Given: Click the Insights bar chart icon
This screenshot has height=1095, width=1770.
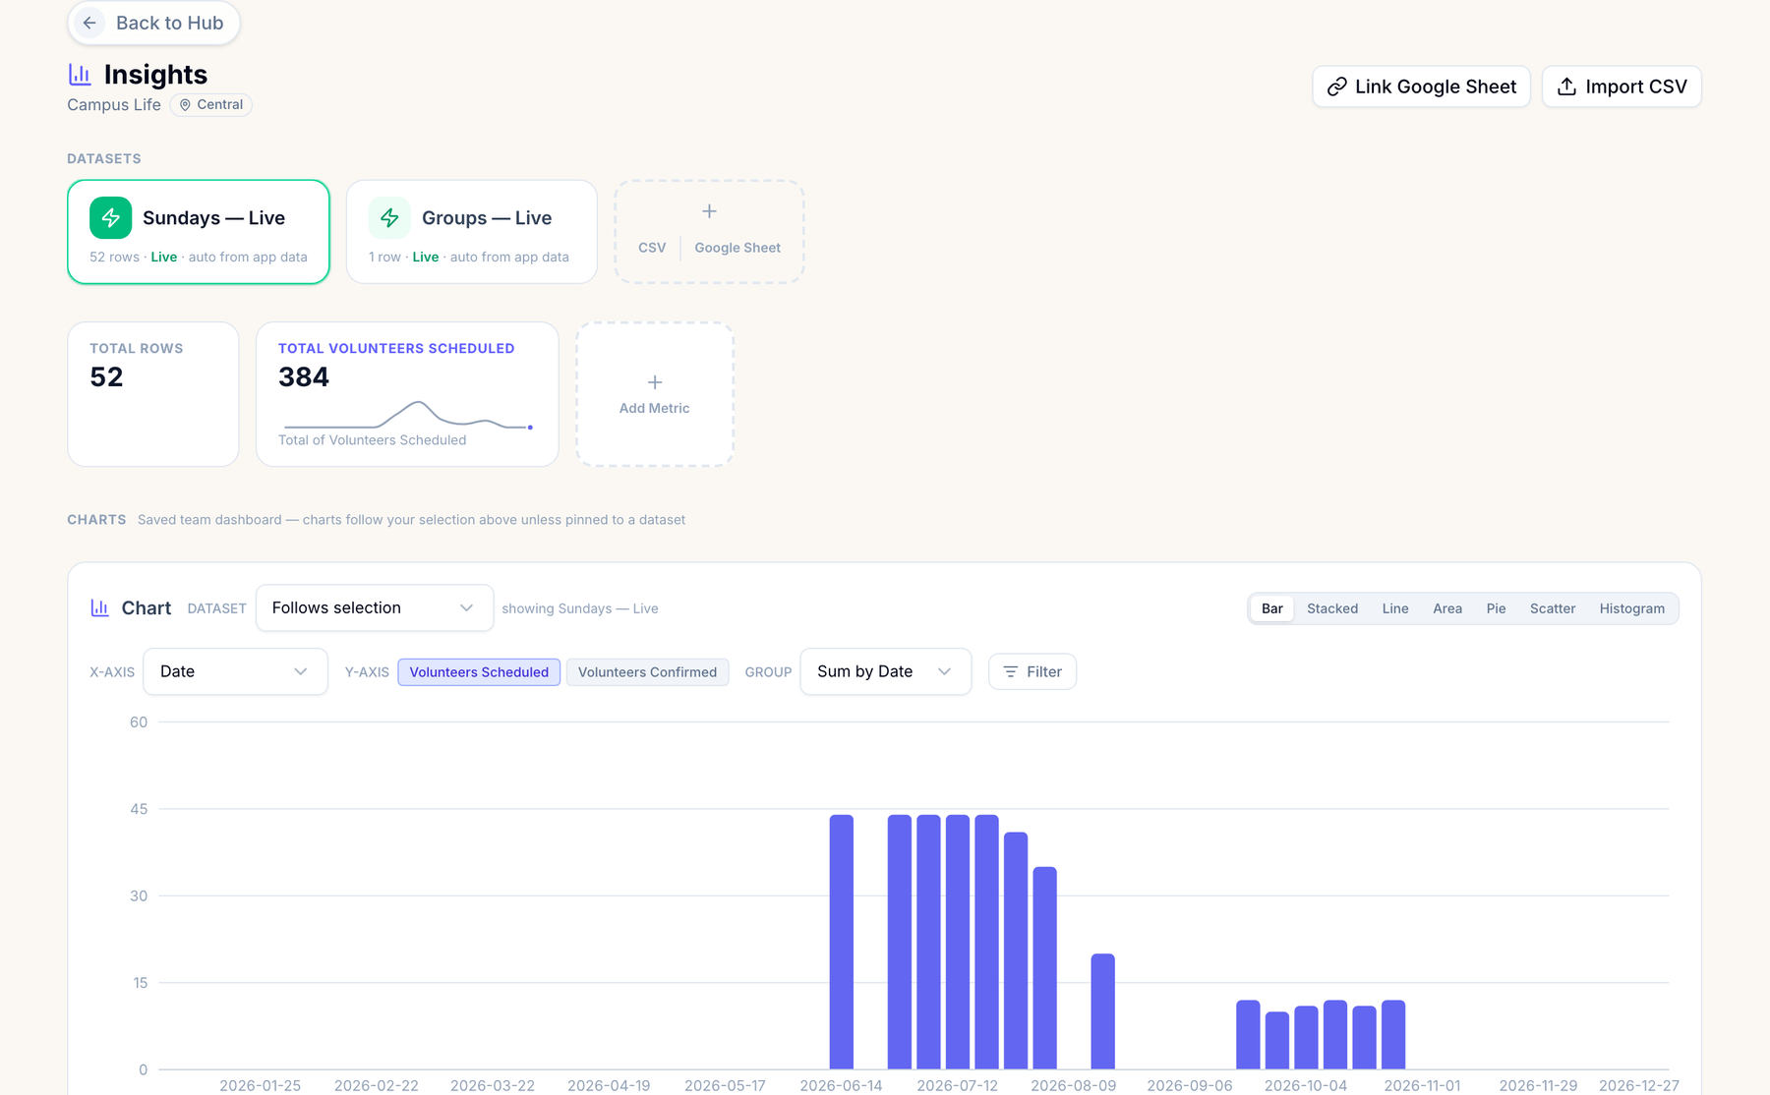Looking at the screenshot, I should (80, 74).
